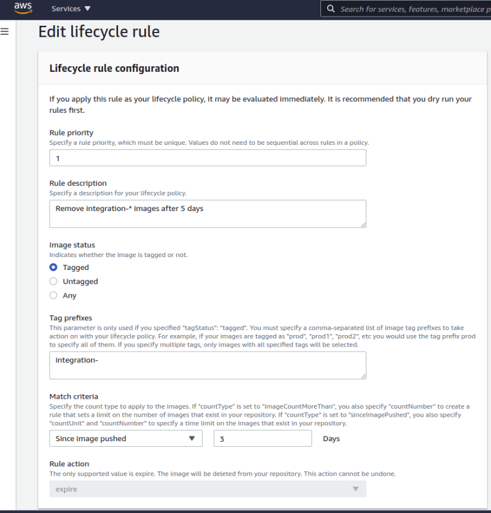Click the Rule priority input field
The image size is (491, 513).
[x=208, y=158]
